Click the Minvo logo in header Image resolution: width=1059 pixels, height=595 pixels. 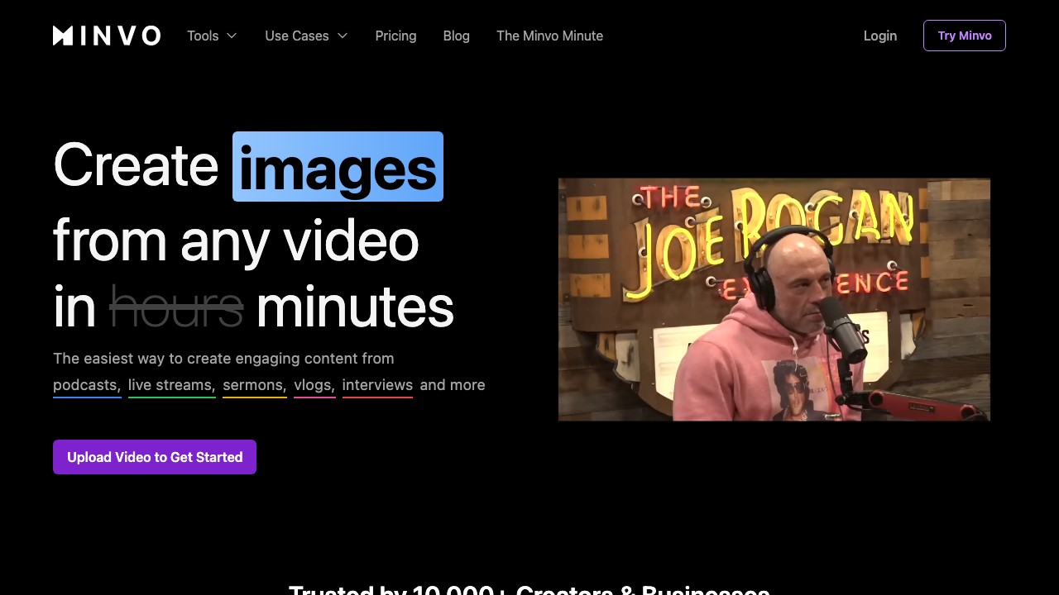[107, 36]
